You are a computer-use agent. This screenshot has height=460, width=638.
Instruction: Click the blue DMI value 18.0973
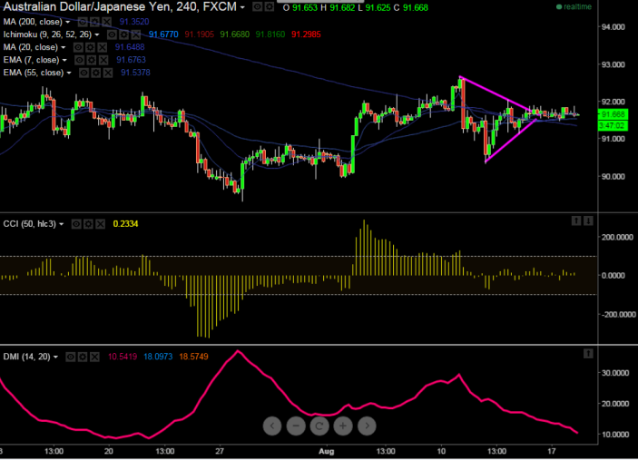[158, 357]
